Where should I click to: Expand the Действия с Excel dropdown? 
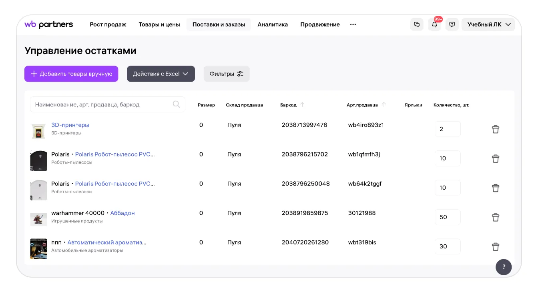pyautogui.click(x=161, y=74)
